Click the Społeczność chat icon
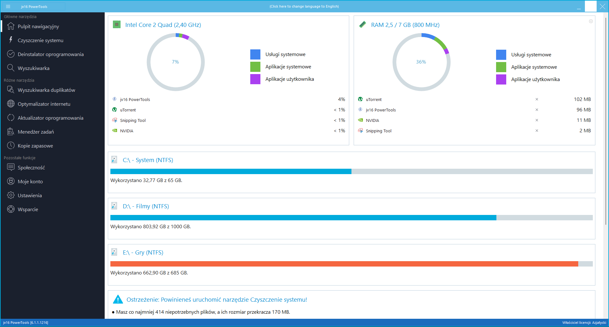The height and width of the screenshot is (327, 609). 11,167
